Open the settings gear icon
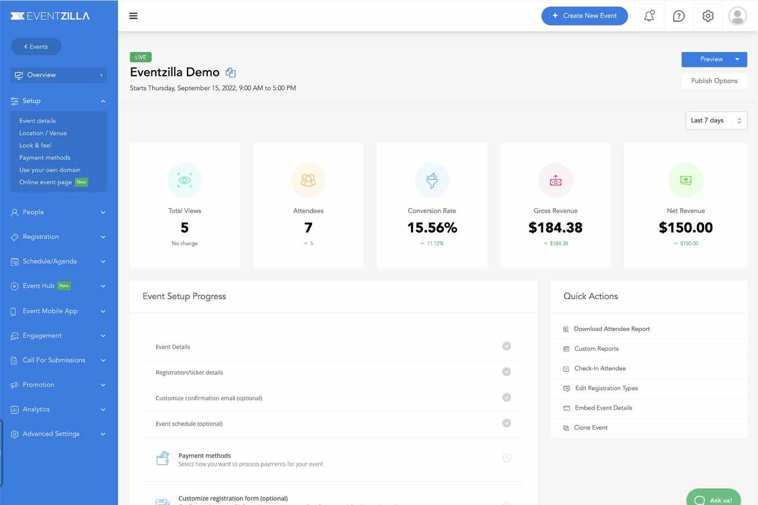This screenshot has width=758, height=505. 708,16
